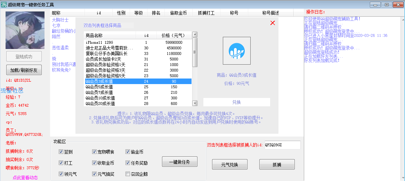The width and height of the screenshot is (405, 181).
Task: Select the QQ会员5成长值 row
Action: pos(138,87)
